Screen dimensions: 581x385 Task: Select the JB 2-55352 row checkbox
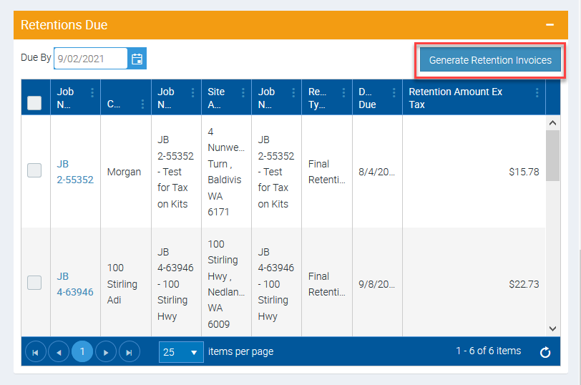(x=34, y=170)
